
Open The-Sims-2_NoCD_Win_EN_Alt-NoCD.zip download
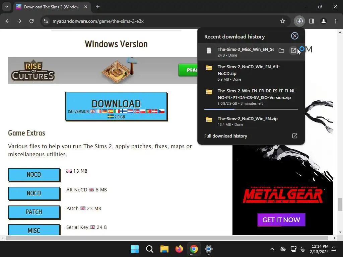pos(251,73)
